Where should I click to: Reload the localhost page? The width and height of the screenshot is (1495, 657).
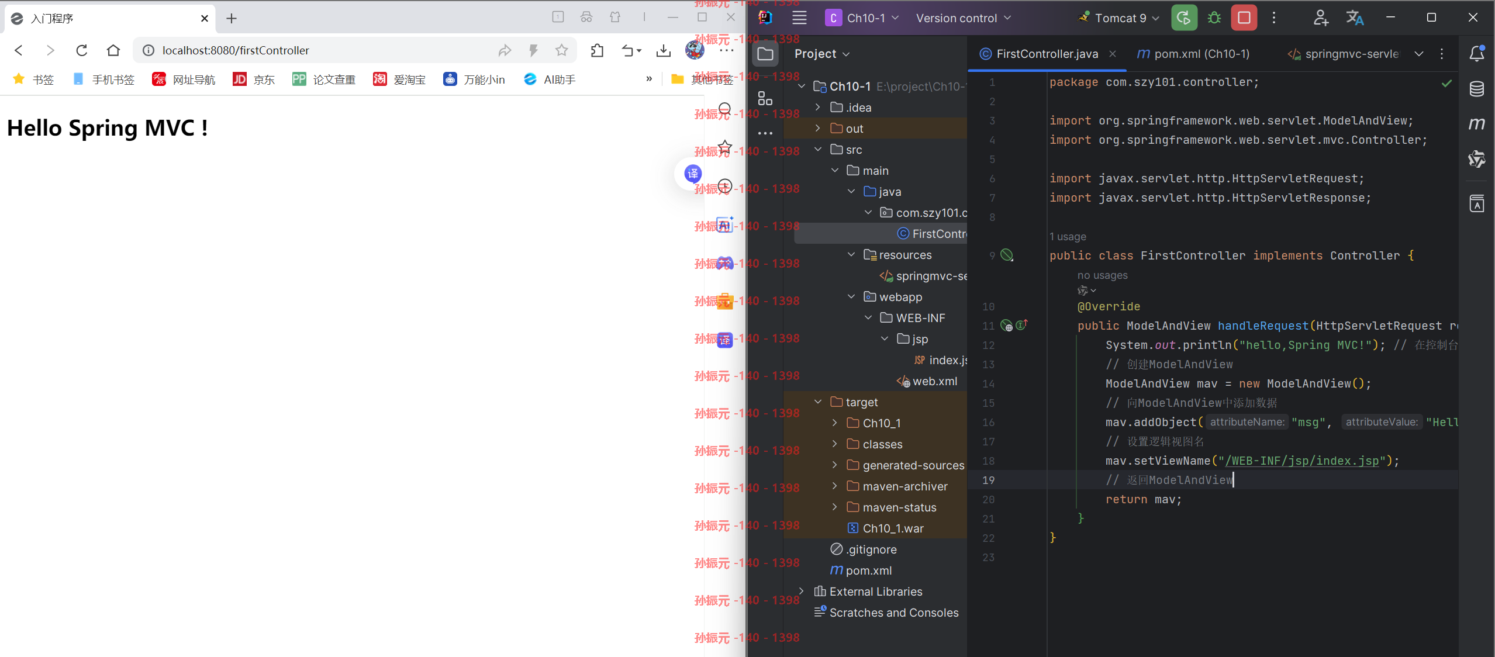[x=82, y=51]
